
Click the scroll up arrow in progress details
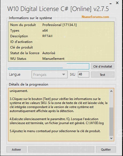(x=111, y=91)
